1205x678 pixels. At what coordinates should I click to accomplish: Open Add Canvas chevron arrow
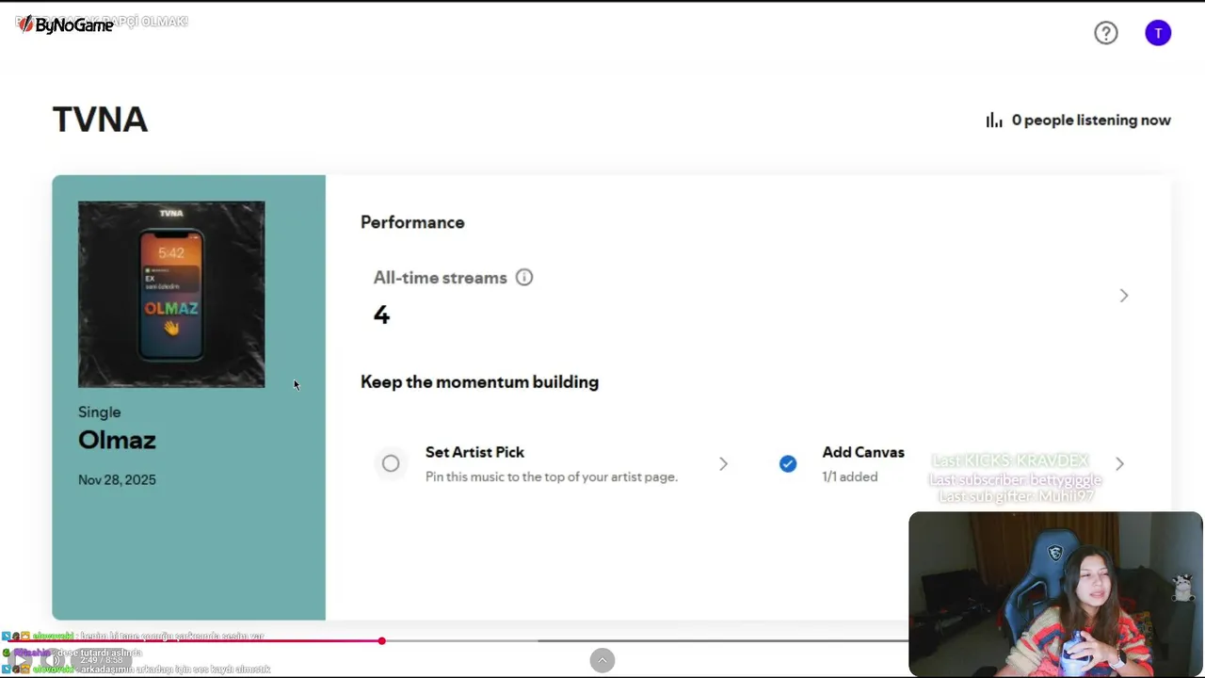1119,463
